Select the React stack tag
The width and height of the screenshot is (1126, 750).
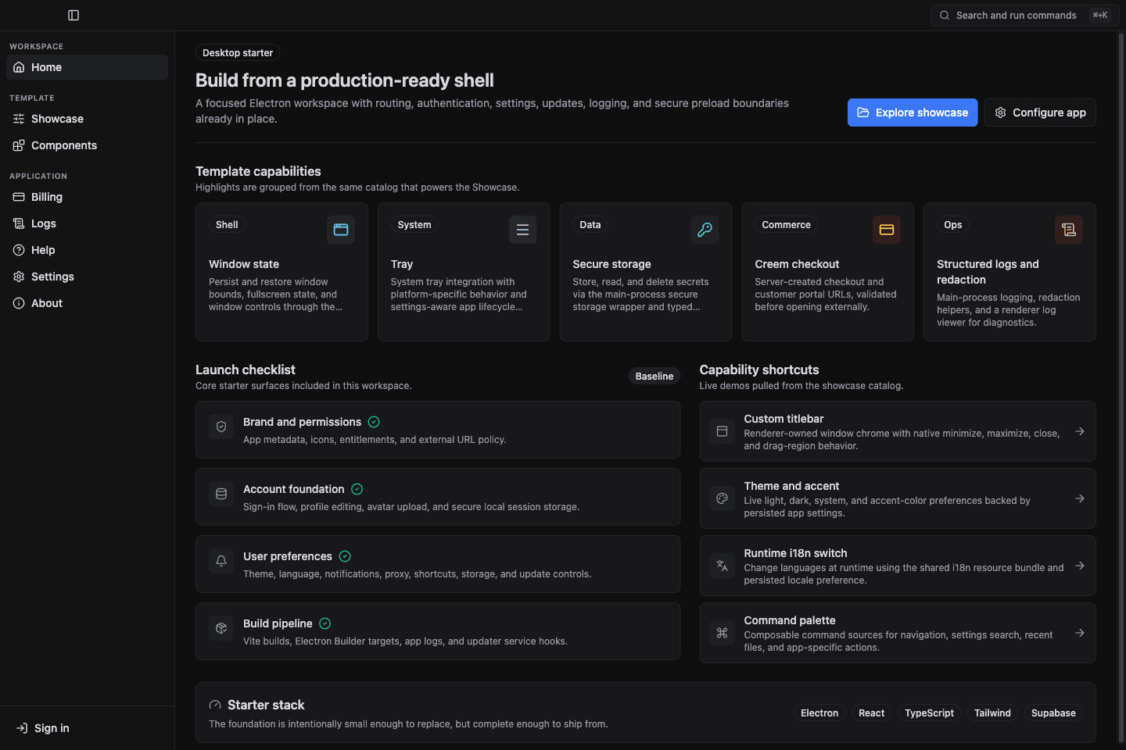871,712
